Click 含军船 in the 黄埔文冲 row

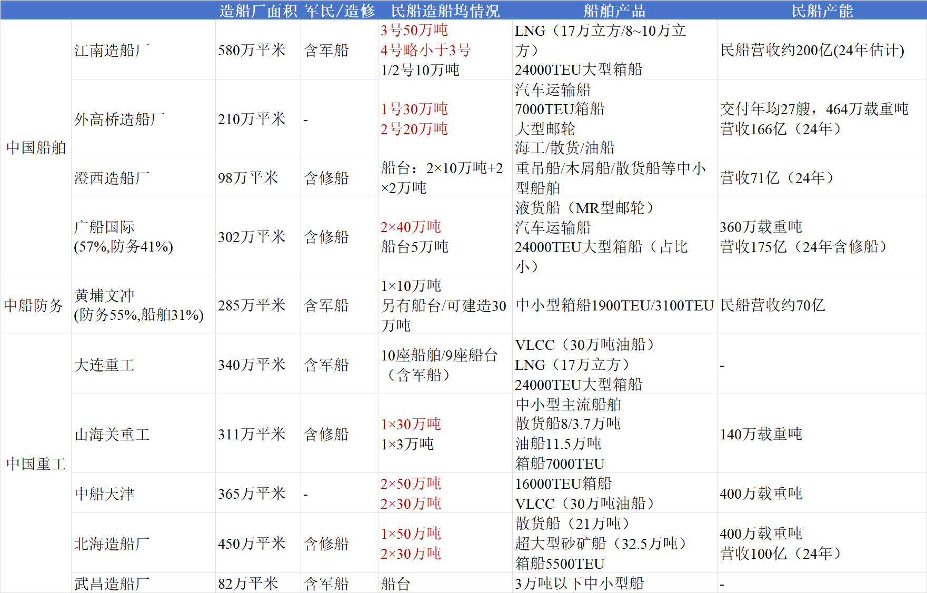pyautogui.click(x=326, y=305)
